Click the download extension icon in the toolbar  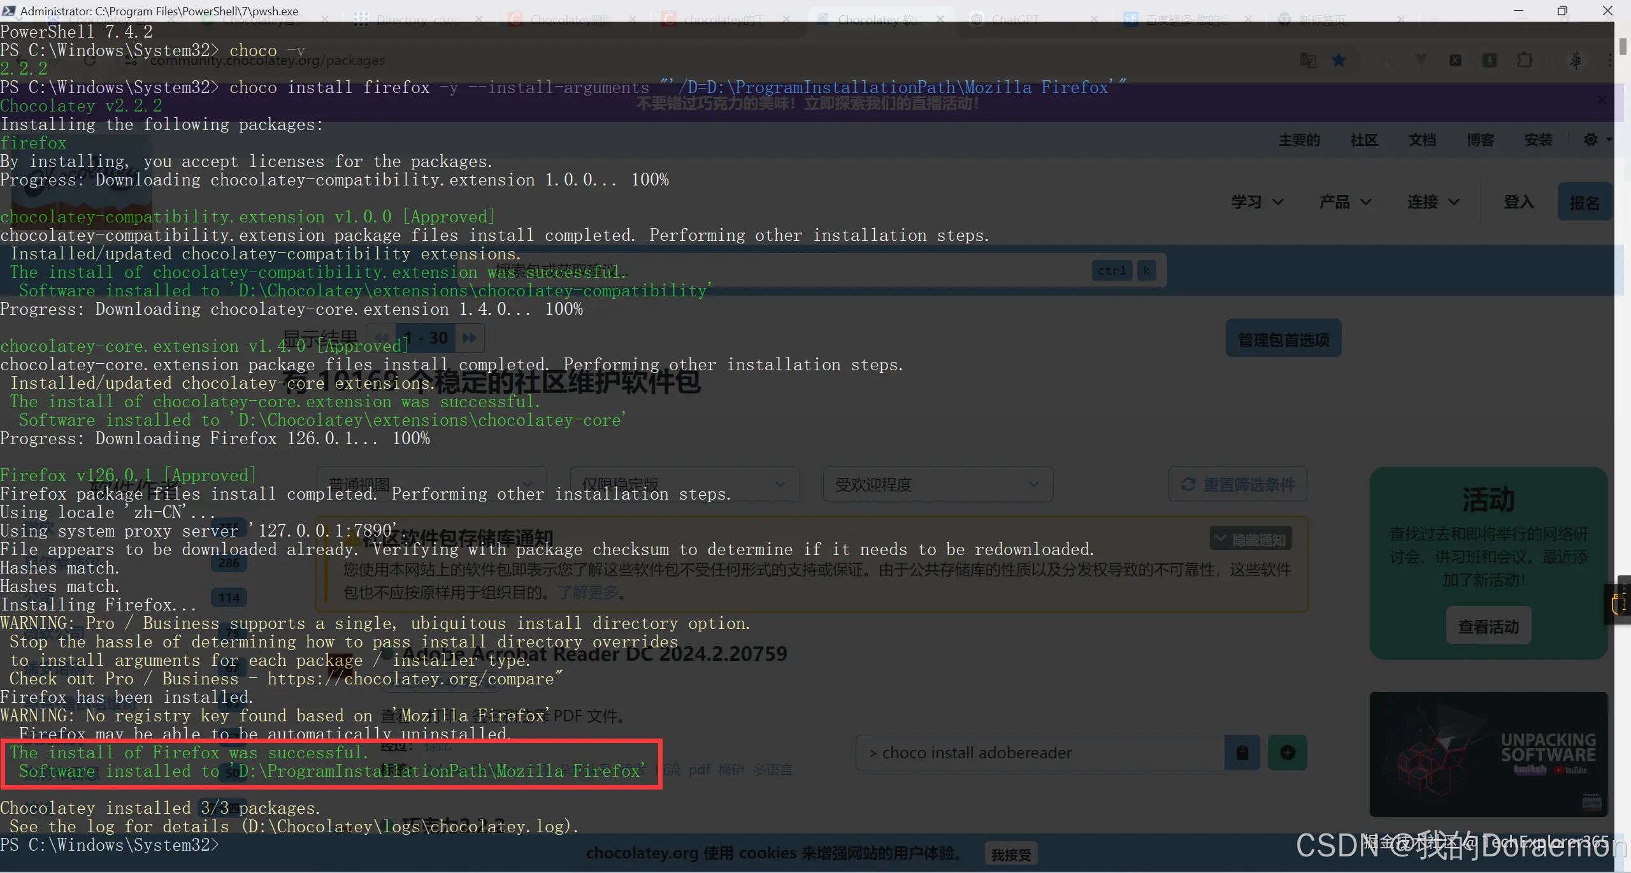(x=1490, y=61)
